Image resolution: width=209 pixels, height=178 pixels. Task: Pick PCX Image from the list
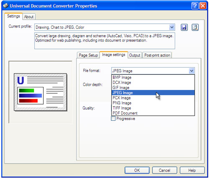point(153,98)
